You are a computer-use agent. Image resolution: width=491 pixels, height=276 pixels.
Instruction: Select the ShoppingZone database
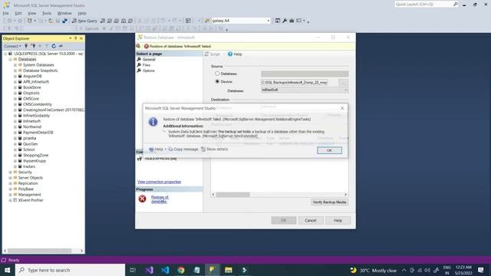coord(36,155)
